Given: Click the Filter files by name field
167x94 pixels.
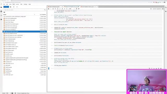Looking at the screenshot, I should click(25, 10).
